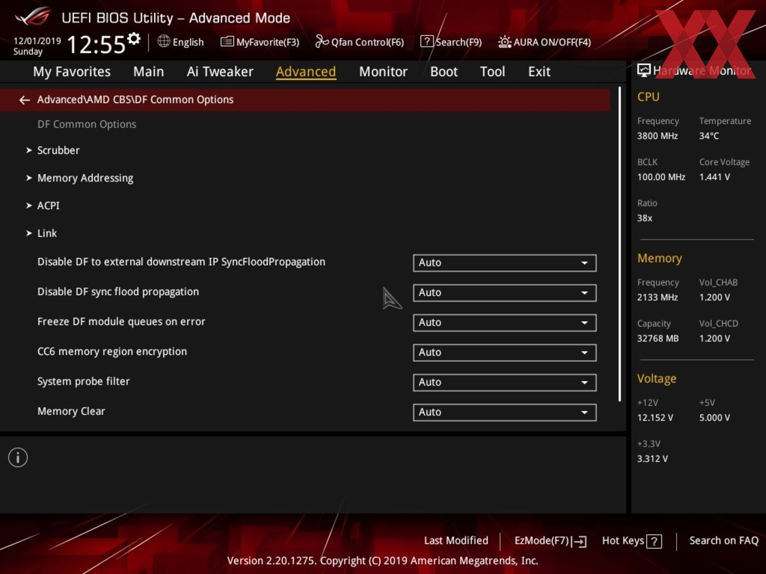Viewport: 766px width, 574px height.
Task: Click Hardware Monitor screen icon
Action: point(644,70)
